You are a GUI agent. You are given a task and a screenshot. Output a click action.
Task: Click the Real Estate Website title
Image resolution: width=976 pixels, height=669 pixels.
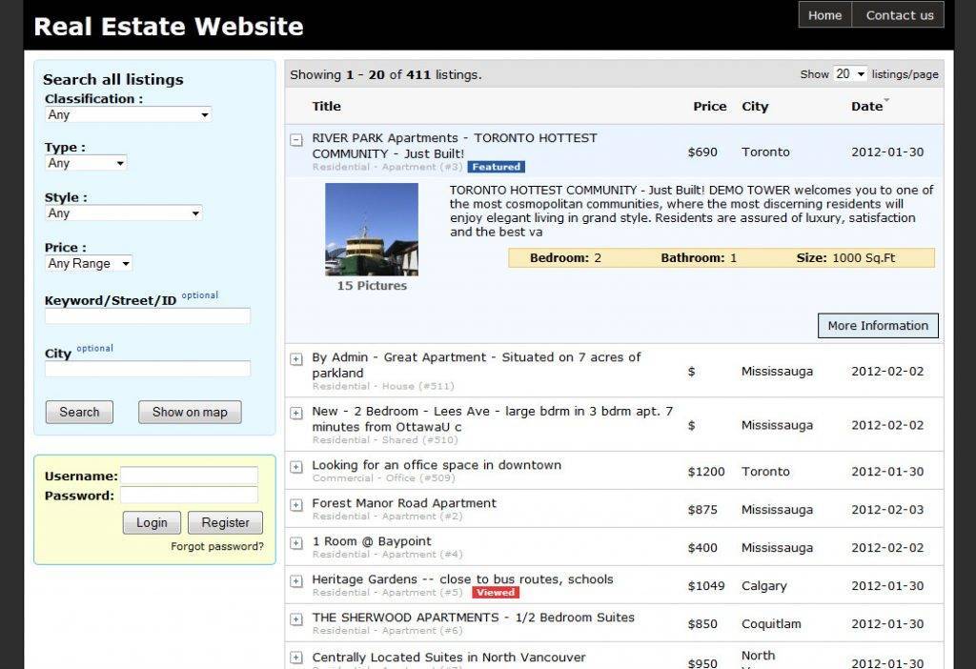[x=169, y=27]
